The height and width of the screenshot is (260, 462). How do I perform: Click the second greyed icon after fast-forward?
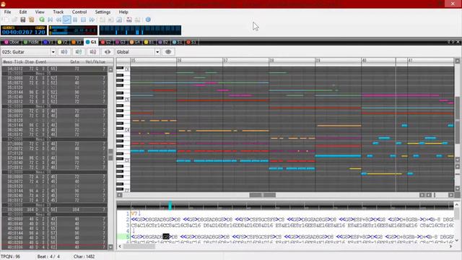point(110,19)
